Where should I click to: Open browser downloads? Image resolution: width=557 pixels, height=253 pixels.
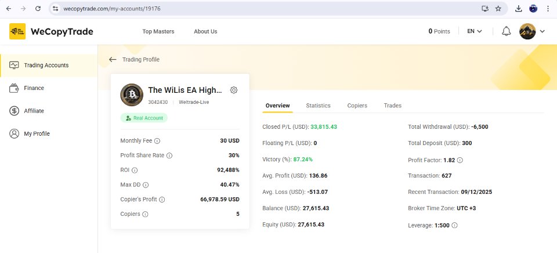[x=519, y=9]
